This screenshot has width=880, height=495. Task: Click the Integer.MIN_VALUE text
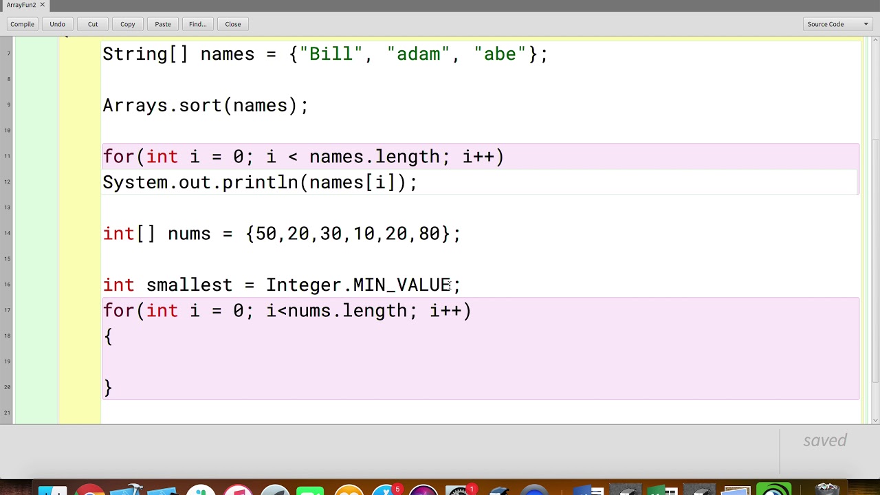pos(358,285)
